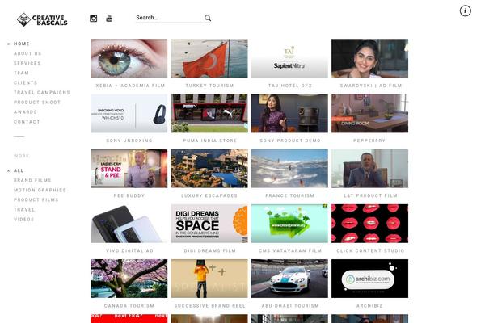This screenshot has width=485, height=323.
Task: Open the Awards page
Action: click(25, 112)
